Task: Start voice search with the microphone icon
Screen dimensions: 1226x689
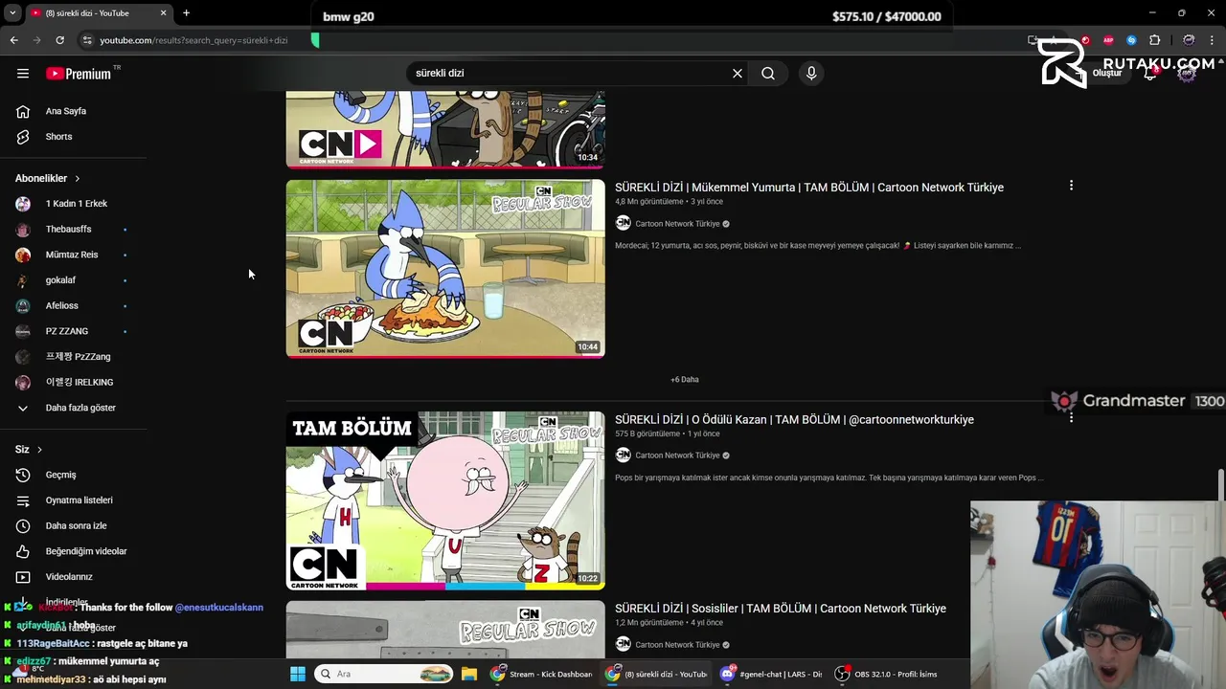Action: click(811, 73)
